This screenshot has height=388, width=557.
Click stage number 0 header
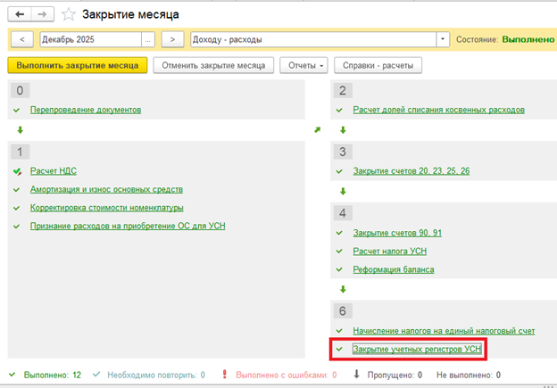click(x=20, y=90)
